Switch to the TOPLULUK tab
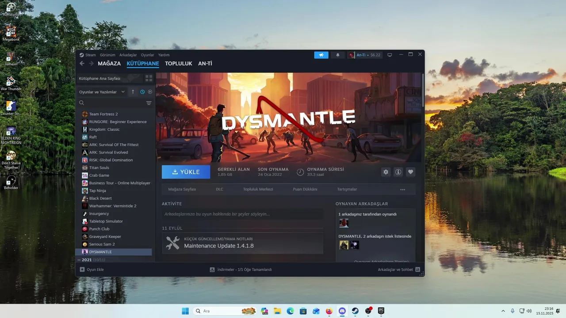The height and width of the screenshot is (318, 566). tap(179, 64)
